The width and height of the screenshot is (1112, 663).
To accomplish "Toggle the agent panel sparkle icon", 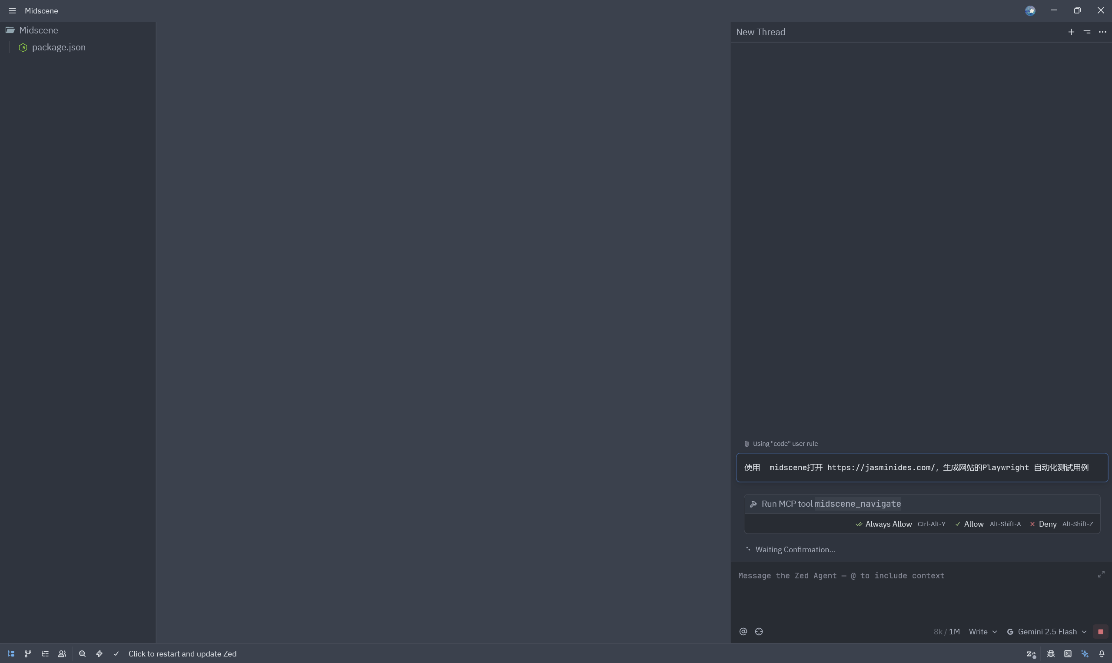I will click(x=1085, y=653).
